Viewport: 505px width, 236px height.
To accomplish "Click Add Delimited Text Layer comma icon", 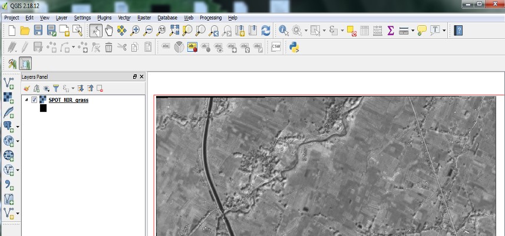I will [8, 185].
